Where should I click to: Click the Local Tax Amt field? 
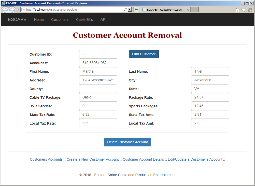[x=210, y=123]
